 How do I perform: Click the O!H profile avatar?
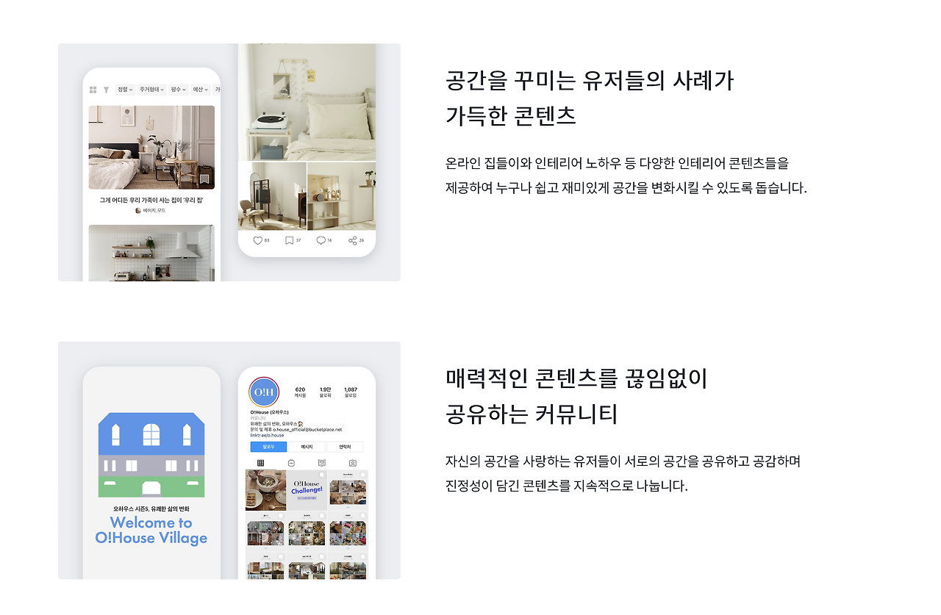(x=264, y=392)
